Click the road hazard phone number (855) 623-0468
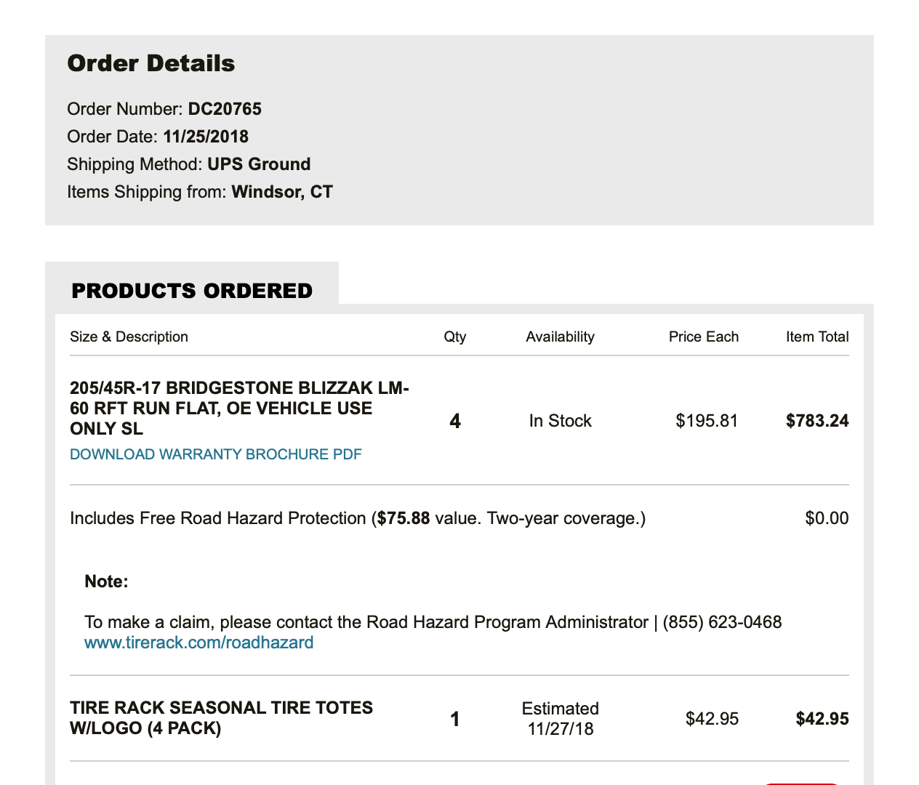919x785 pixels. 722,622
